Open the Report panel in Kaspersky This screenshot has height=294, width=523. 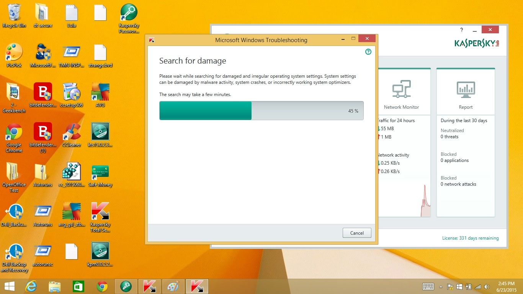tap(466, 91)
